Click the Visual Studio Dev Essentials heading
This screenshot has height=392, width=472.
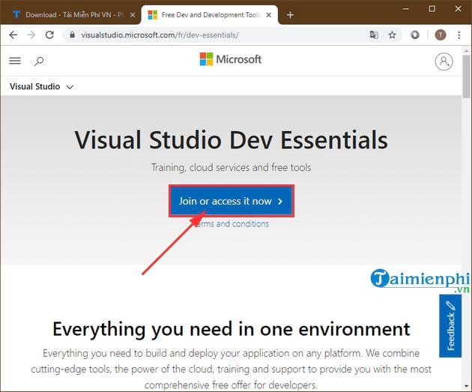pos(232,140)
